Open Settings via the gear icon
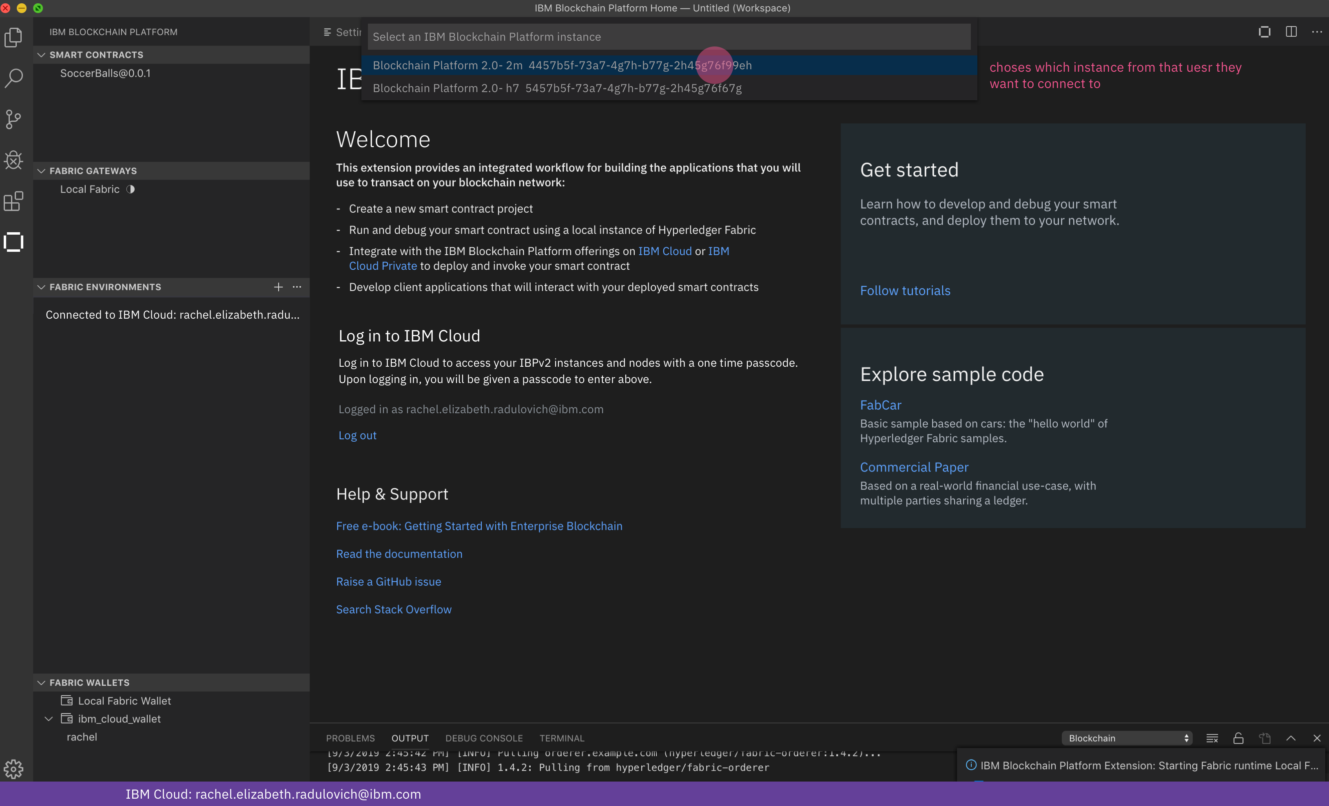1329x806 pixels. (x=13, y=769)
